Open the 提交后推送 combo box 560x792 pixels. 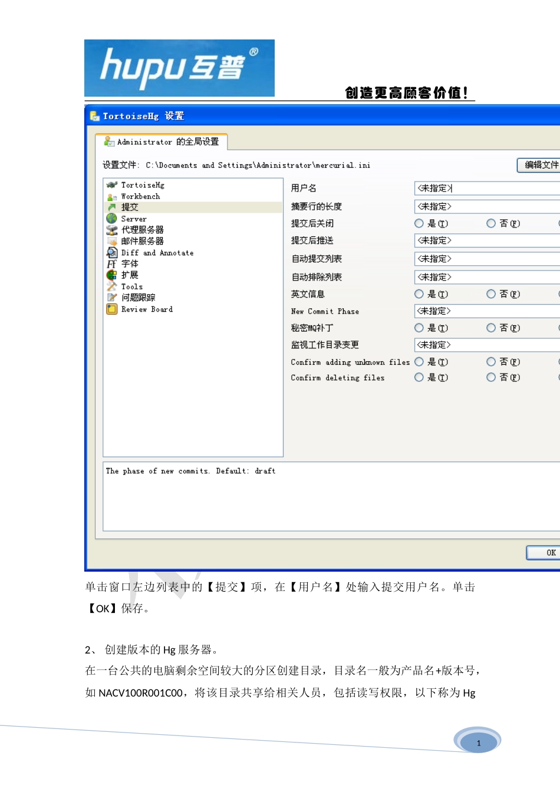[487, 240]
